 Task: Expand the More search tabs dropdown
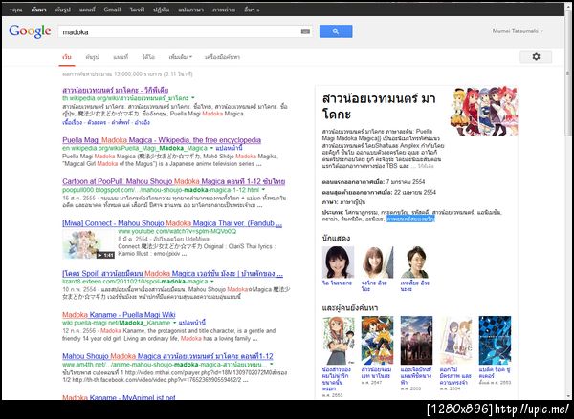click(x=180, y=57)
